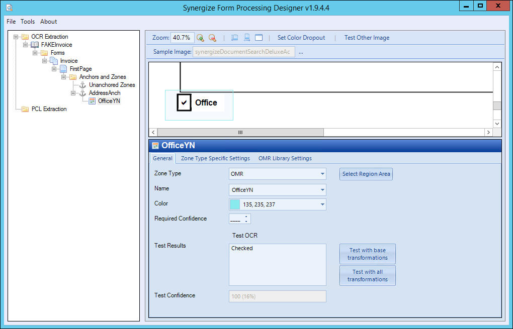Image resolution: width=513 pixels, height=329 pixels.
Task: Collapse the Anchors and Zones node
Action: (x=63, y=77)
